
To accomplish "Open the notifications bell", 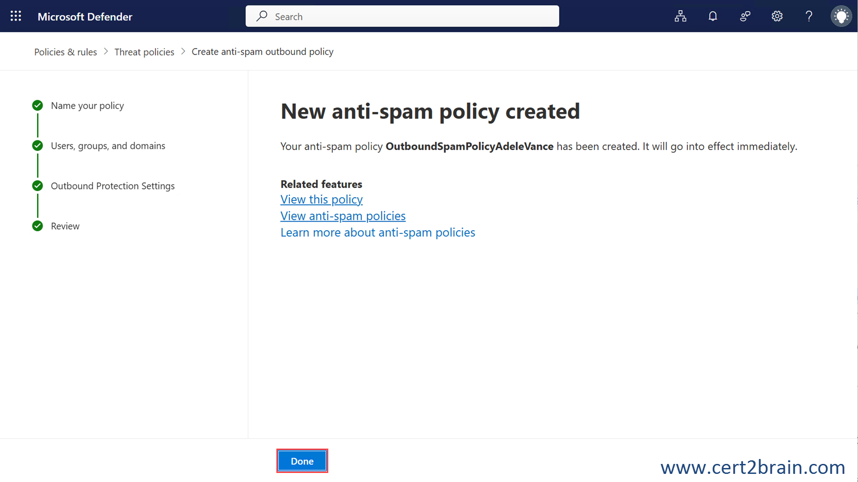I will 713,16.
